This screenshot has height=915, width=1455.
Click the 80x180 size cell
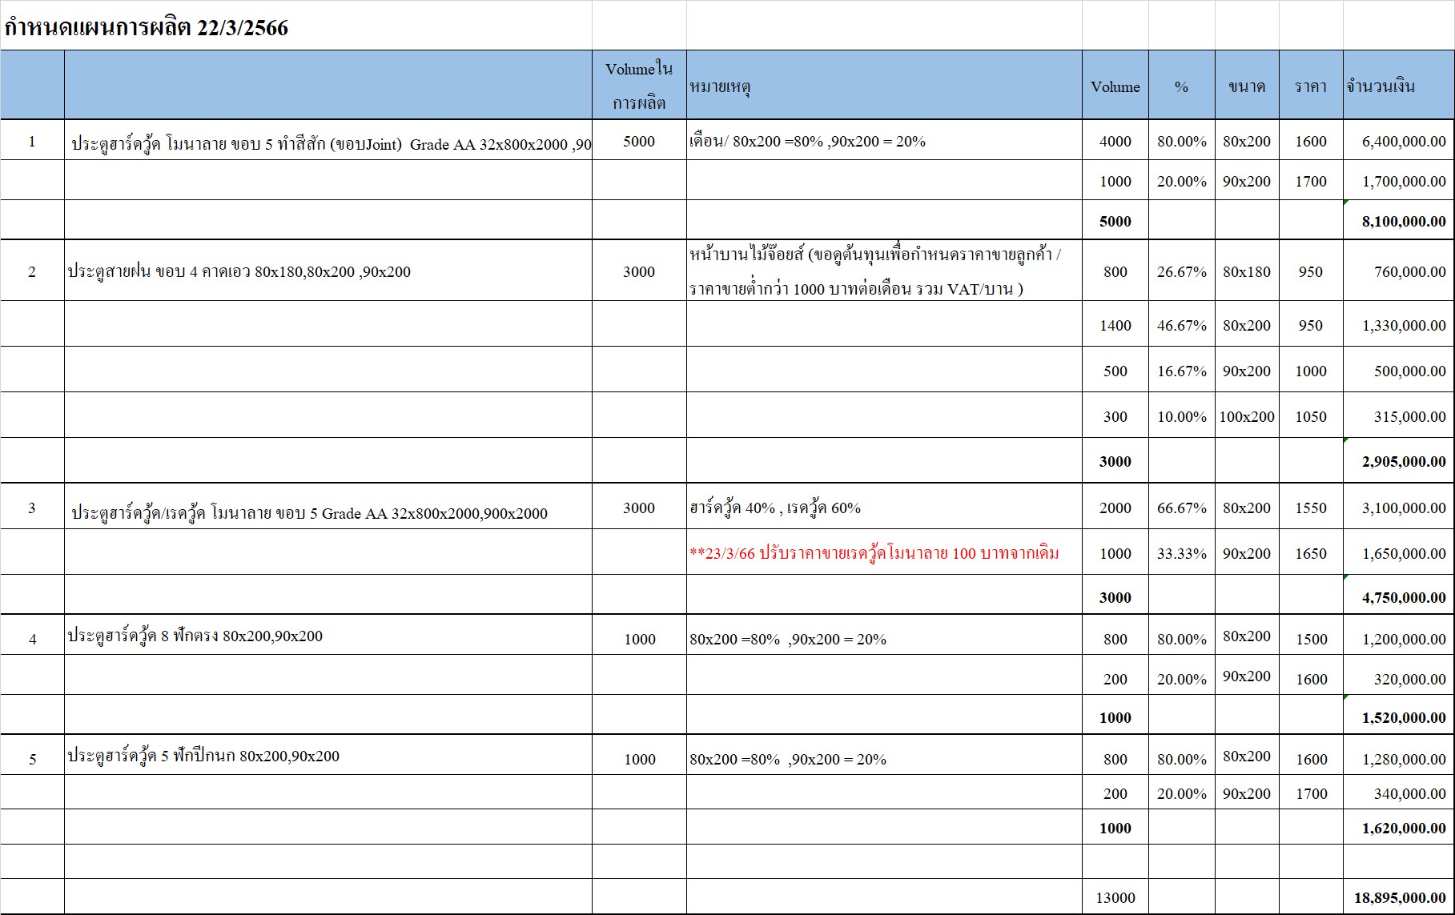[x=1246, y=272]
